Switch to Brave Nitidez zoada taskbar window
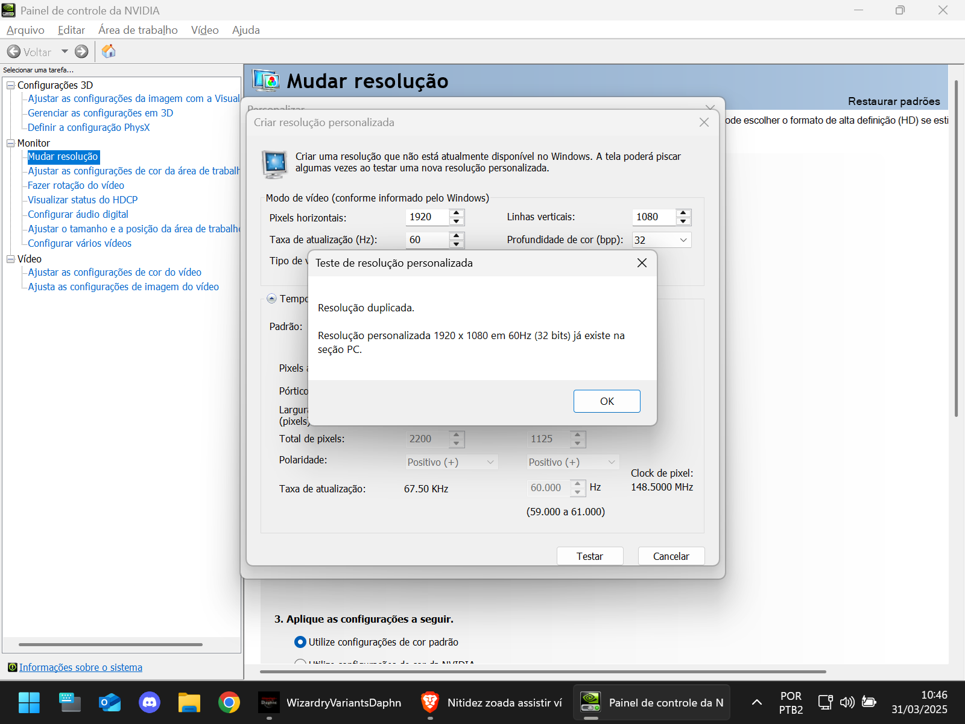This screenshot has height=724, width=965. (x=492, y=702)
